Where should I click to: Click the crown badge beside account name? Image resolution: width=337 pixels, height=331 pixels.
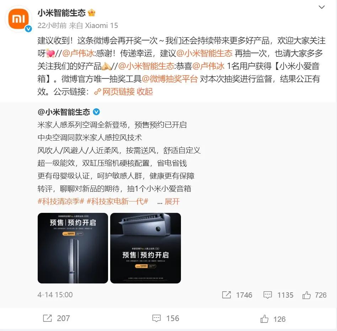point(92,13)
